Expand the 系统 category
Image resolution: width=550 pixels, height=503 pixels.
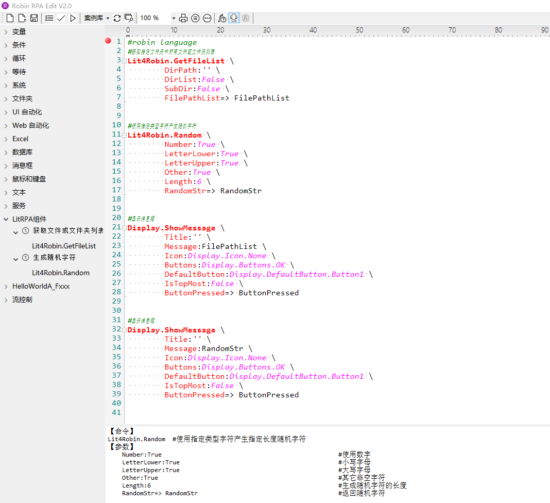pos(6,86)
